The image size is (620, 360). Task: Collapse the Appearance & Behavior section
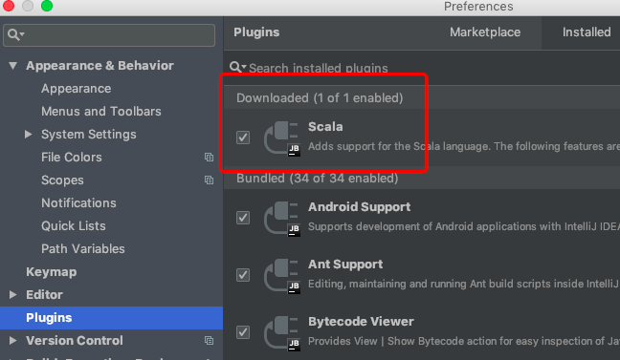pos(13,66)
